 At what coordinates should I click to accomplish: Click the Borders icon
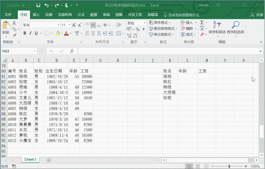[47, 33]
